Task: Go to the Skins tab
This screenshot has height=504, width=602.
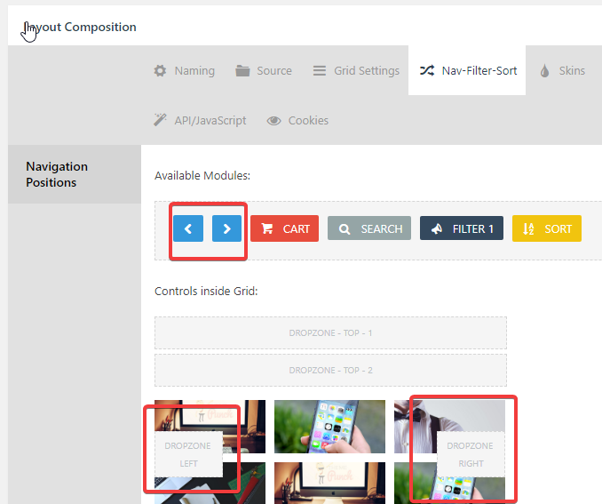Action: coord(562,71)
